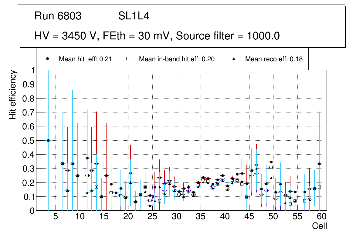Click the black triangle legend marker
The height and width of the screenshot is (234, 363).
(234, 59)
